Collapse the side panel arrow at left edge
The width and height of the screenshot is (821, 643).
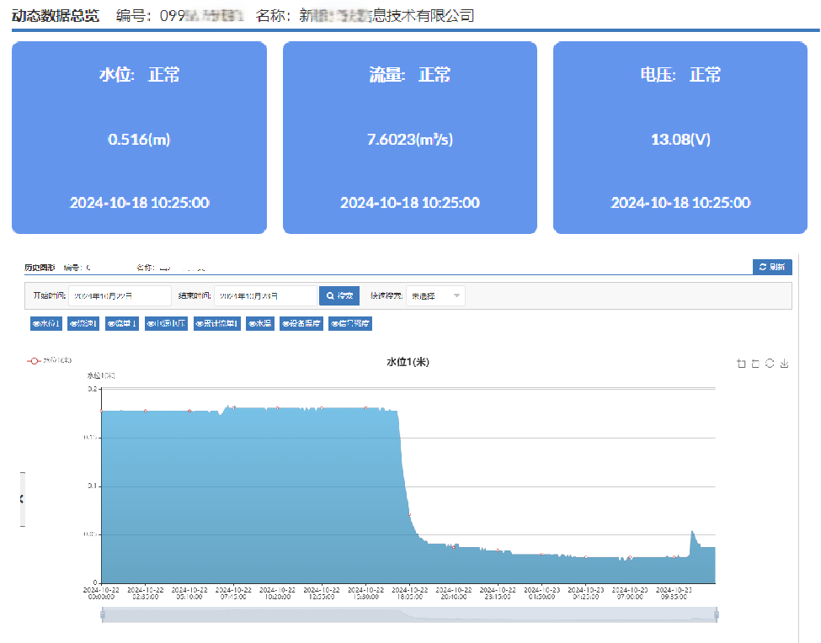point(22,499)
